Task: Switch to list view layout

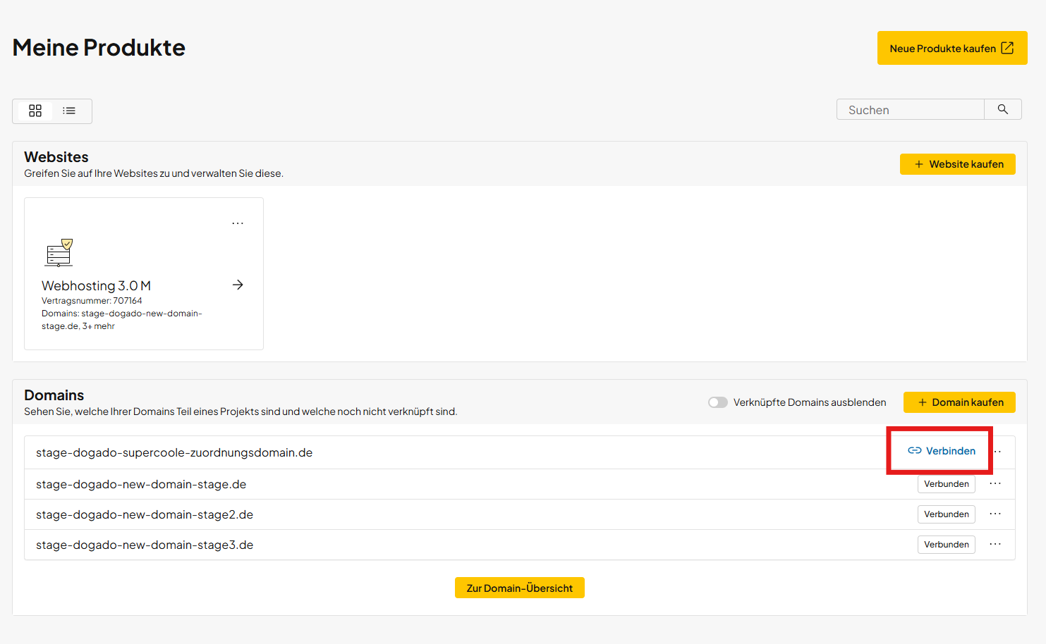Action: (x=69, y=111)
